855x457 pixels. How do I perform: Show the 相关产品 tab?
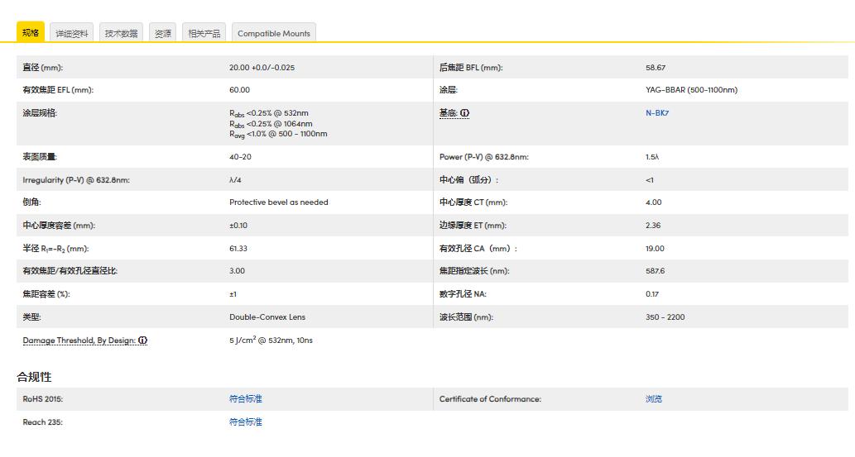(x=204, y=34)
